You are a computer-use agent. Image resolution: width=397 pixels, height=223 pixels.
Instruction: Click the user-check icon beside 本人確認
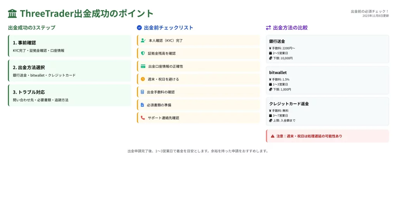143,40
